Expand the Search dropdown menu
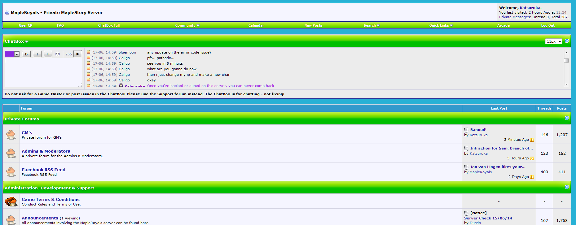The image size is (576, 225). [x=372, y=25]
